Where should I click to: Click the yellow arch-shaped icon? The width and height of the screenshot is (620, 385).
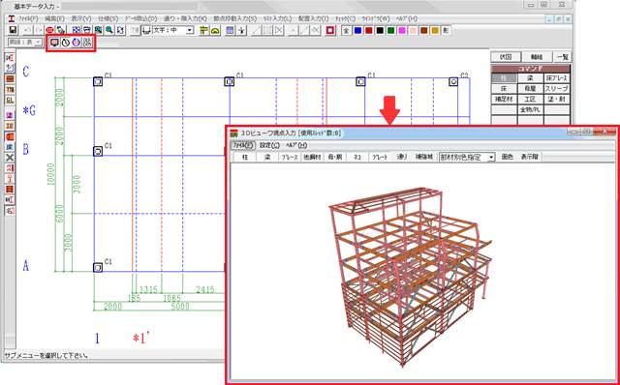click(x=215, y=30)
